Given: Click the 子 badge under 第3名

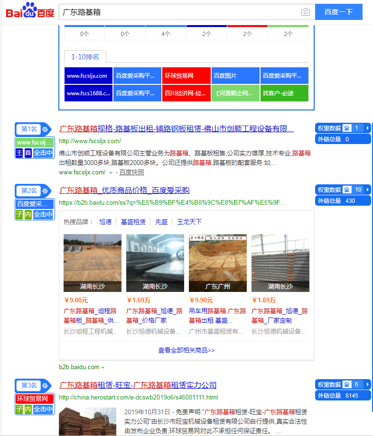Looking at the screenshot, I should tap(19, 409).
